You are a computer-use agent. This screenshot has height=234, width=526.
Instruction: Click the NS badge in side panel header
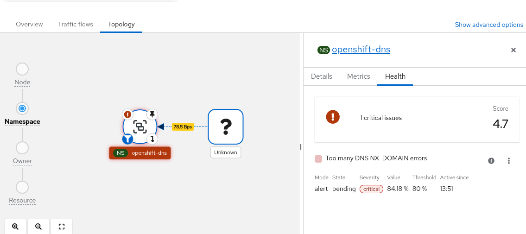(324, 50)
